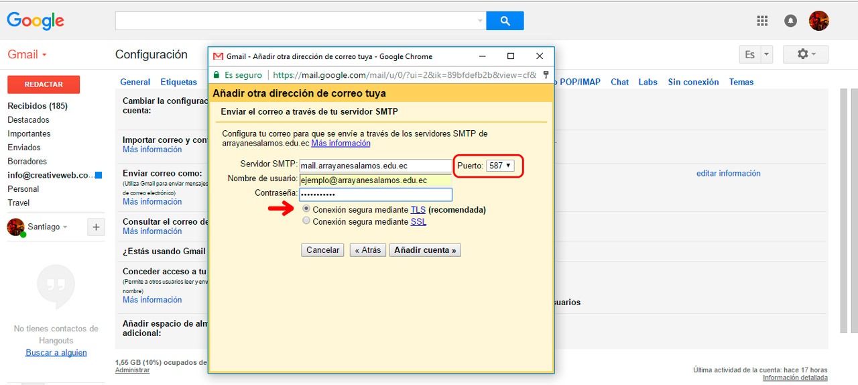This screenshot has height=385, width=858.
Task: Click Más información under Importar correo
Action: coord(152,150)
